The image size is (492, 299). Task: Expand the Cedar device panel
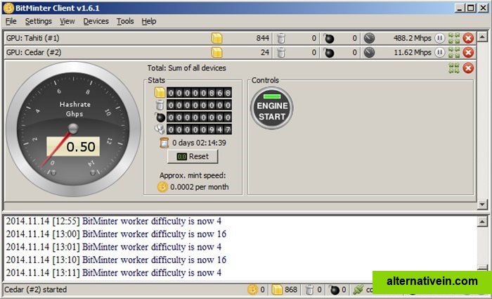[x=454, y=53]
